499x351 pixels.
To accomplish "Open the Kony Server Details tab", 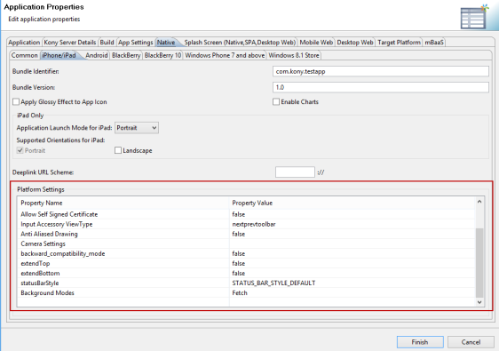I will 70,43.
